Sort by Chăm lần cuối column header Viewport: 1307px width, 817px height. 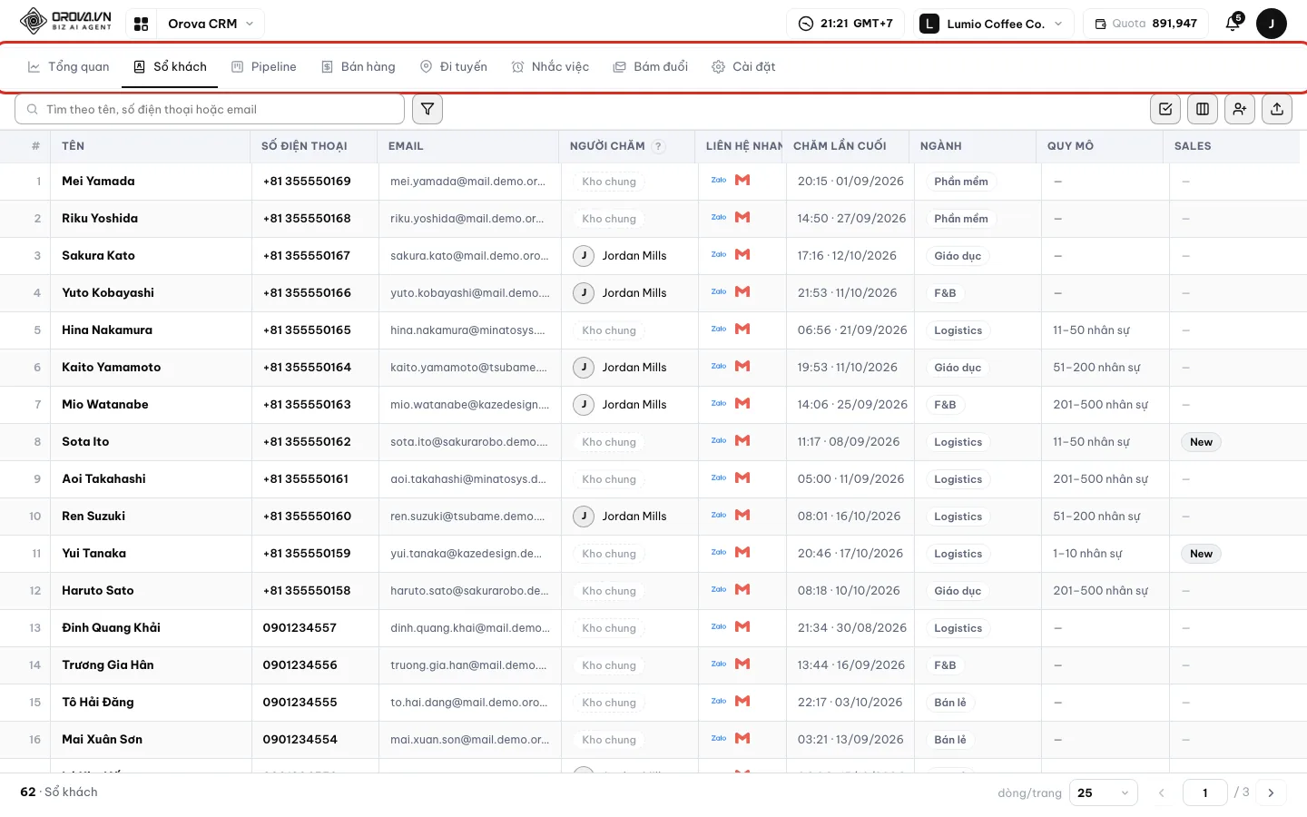click(840, 146)
